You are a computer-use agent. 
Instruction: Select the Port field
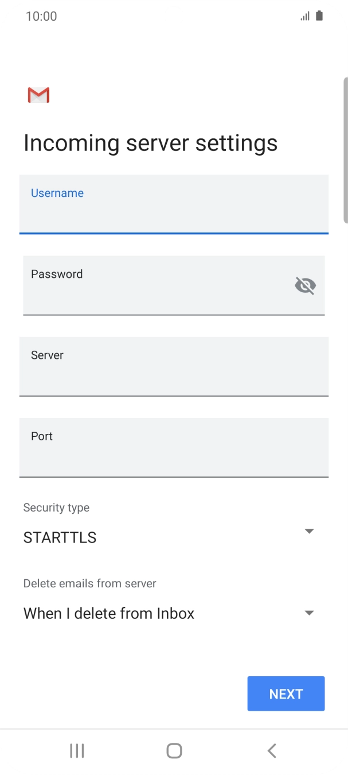coord(174,447)
